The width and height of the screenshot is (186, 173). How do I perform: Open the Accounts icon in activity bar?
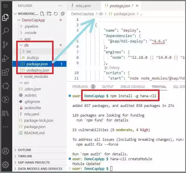(5, 151)
